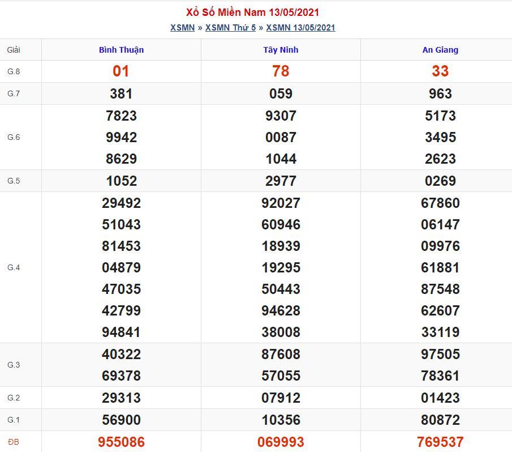The height and width of the screenshot is (452, 512).
Task: Select the G.5 row label
Action: [x=14, y=181]
